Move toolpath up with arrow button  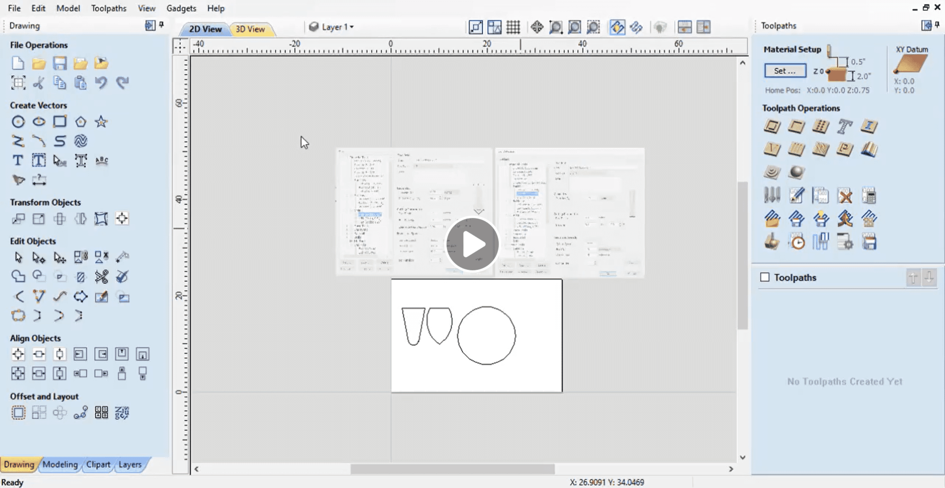click(913, 278)
